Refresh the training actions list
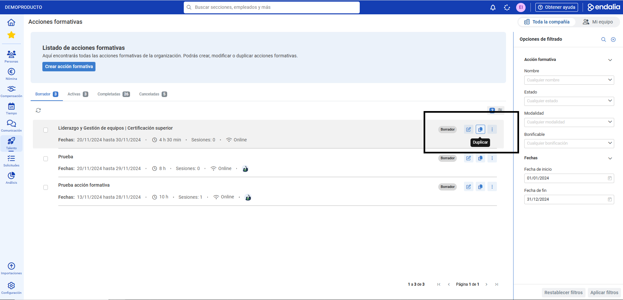 [x=38, y=110]
